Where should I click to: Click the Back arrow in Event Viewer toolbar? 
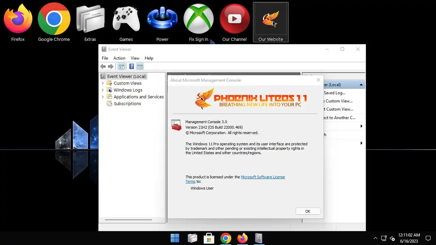[x=103, y=67]
